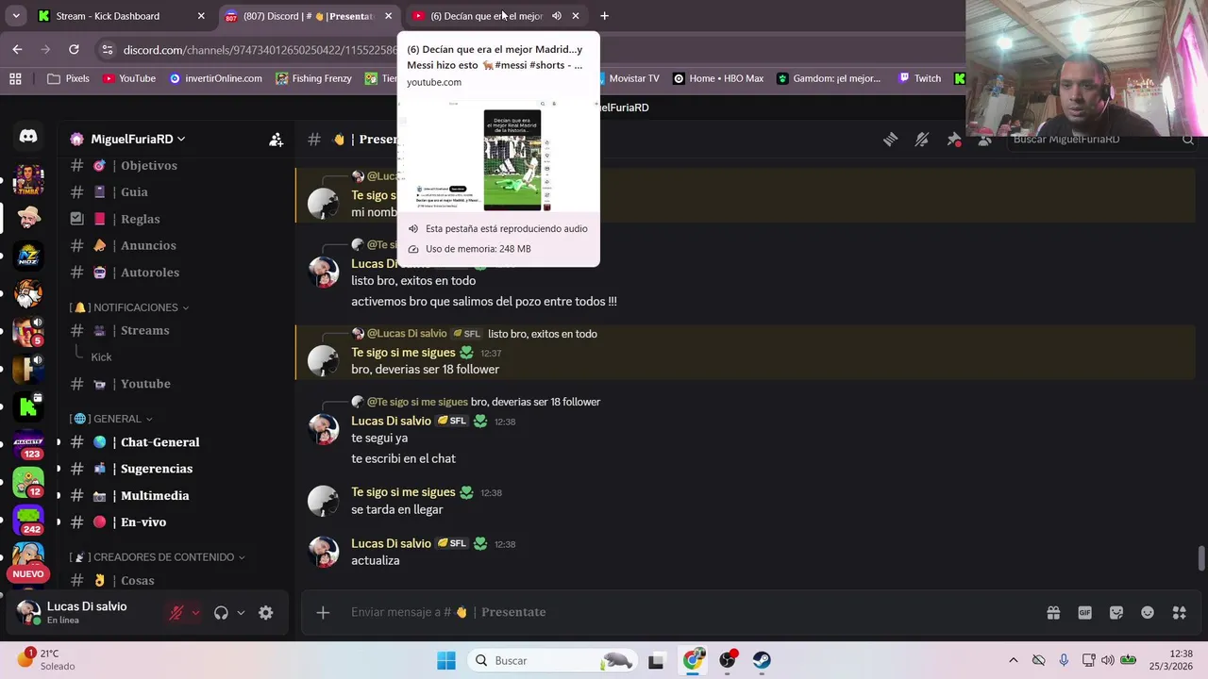Open a new browser tab
1208x679 pixels.
(605, 16)
